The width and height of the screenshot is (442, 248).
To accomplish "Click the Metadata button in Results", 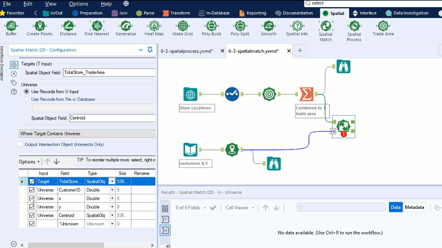I will [414, 207].
